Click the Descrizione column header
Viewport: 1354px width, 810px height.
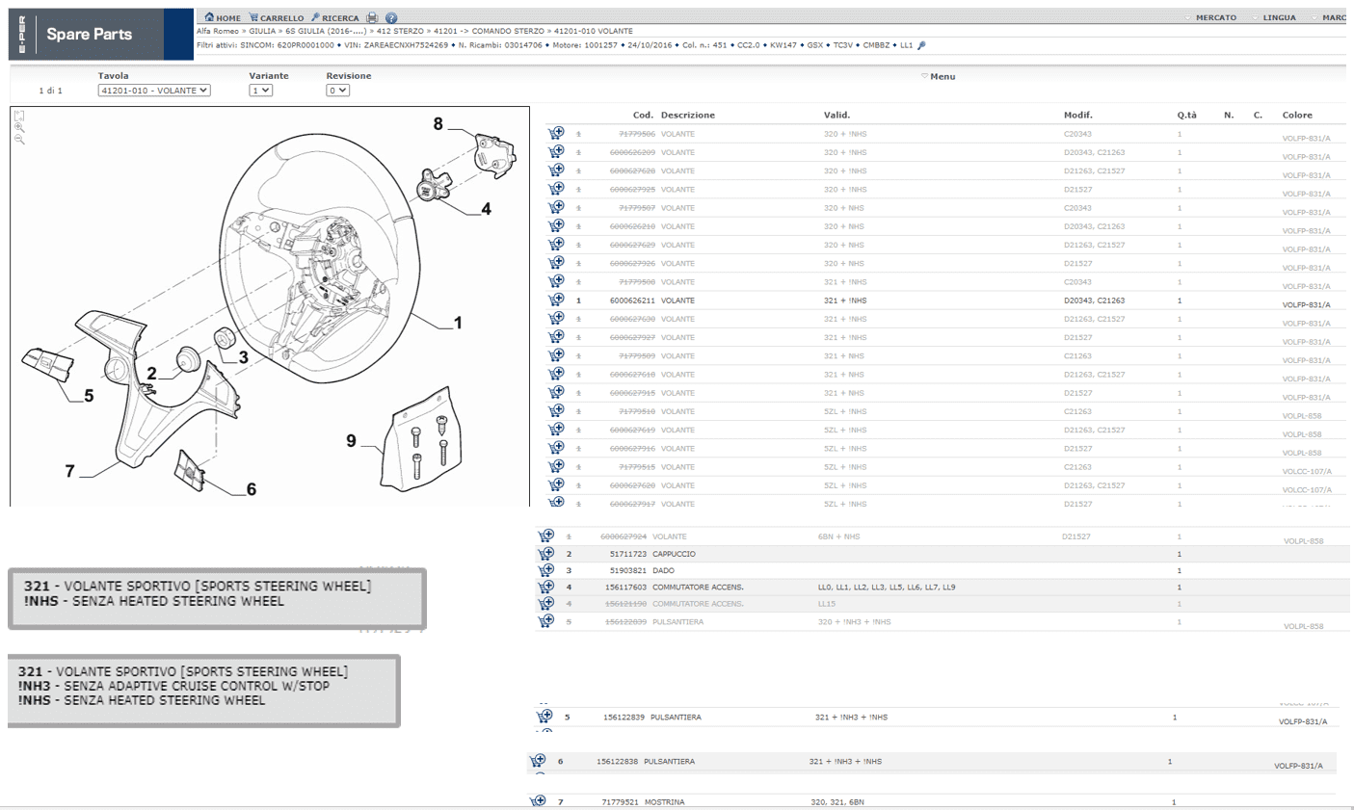click(688, 116)
